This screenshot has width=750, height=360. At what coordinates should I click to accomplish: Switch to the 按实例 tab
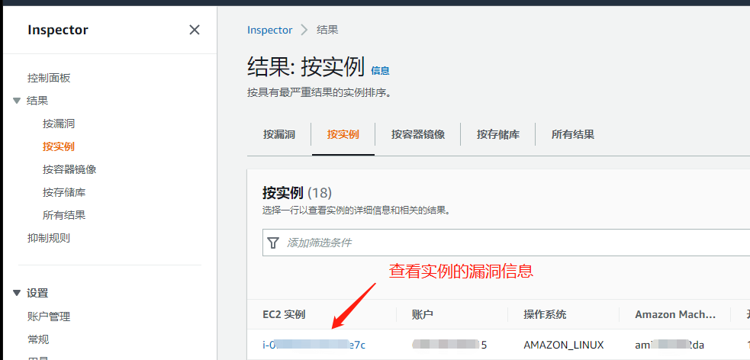coord(343,134)
